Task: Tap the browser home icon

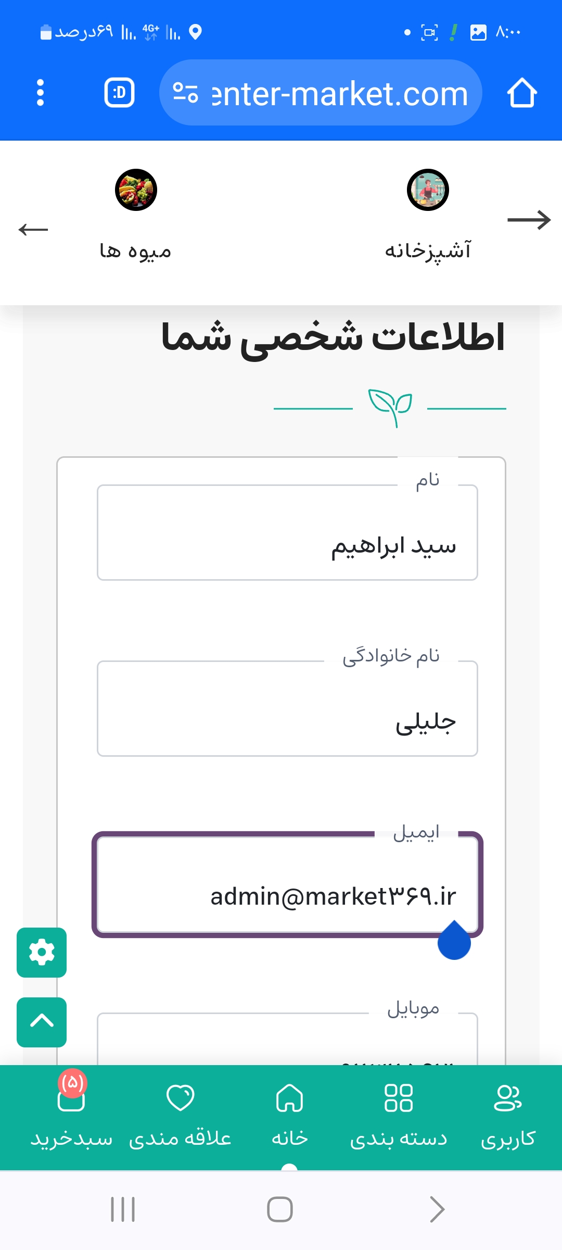Action: point(522,93)
